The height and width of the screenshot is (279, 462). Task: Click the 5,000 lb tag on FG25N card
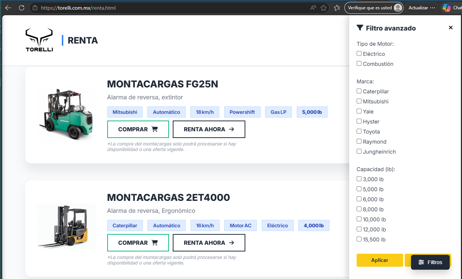(x=312, y=112)
